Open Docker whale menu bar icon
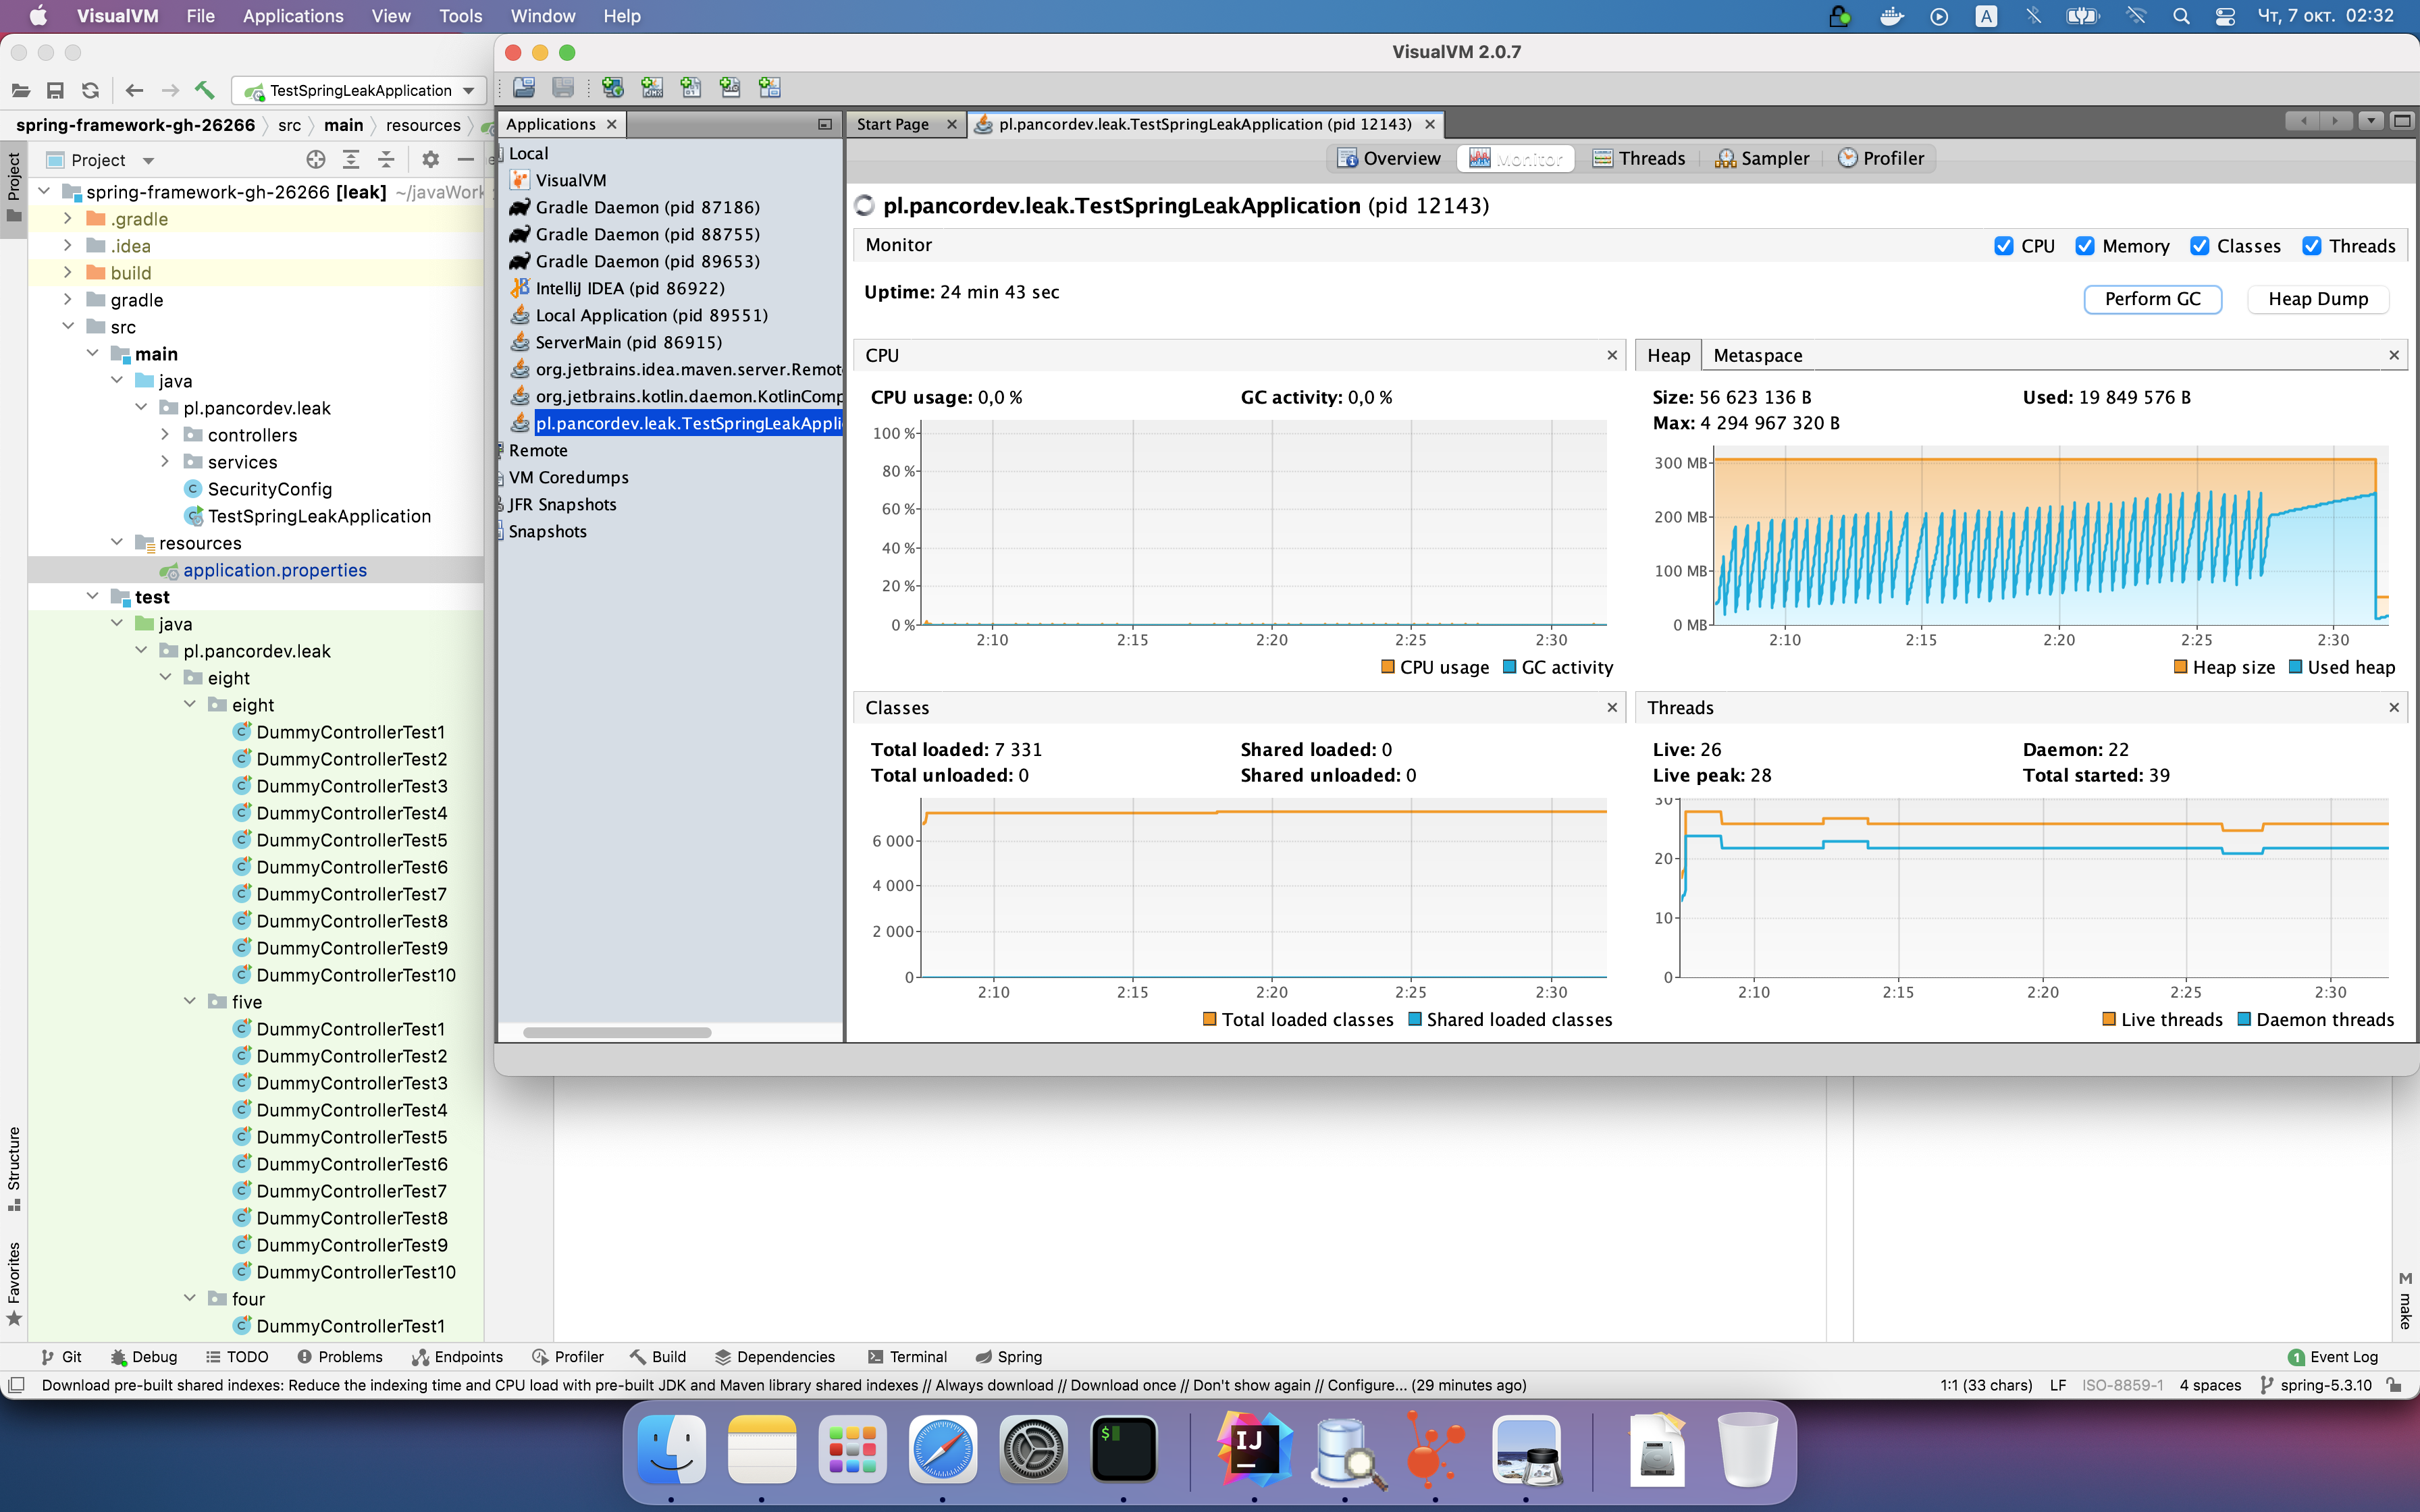Viewport: 2420px width, 1512px height. click(x=1891, y=16)
